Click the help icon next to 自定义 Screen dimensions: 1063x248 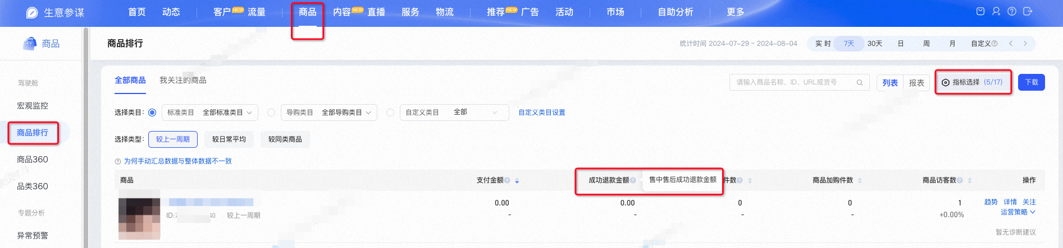994,44
